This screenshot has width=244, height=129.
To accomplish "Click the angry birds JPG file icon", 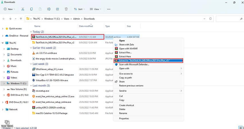I will pyautogui.click(x=34, y=58).
